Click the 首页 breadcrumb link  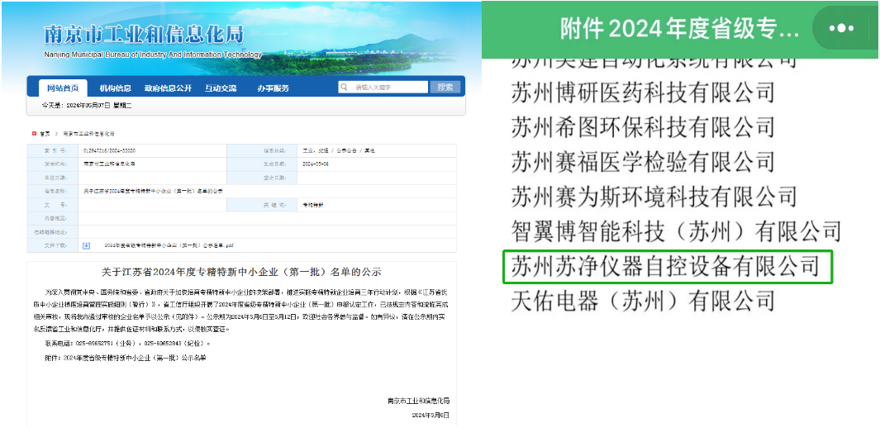pos(45,134)
